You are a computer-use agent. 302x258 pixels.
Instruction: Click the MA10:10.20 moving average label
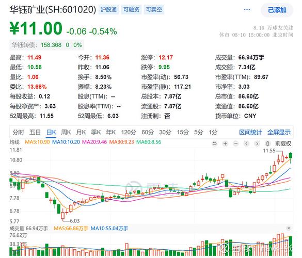66,142
